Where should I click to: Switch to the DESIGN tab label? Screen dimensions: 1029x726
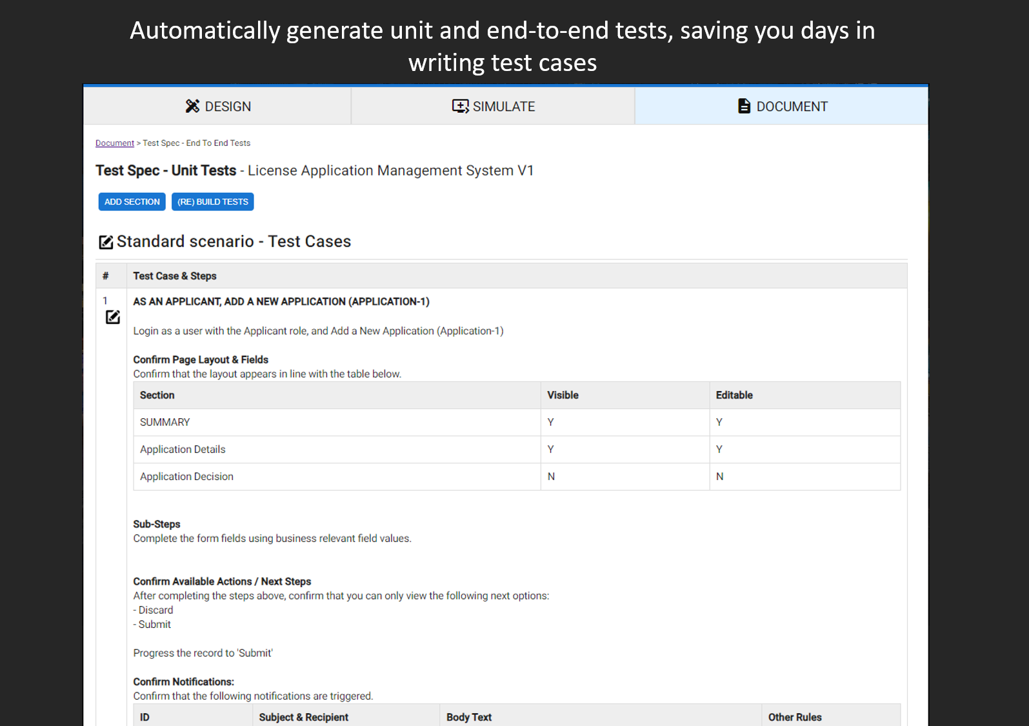[x=228, y=106]
